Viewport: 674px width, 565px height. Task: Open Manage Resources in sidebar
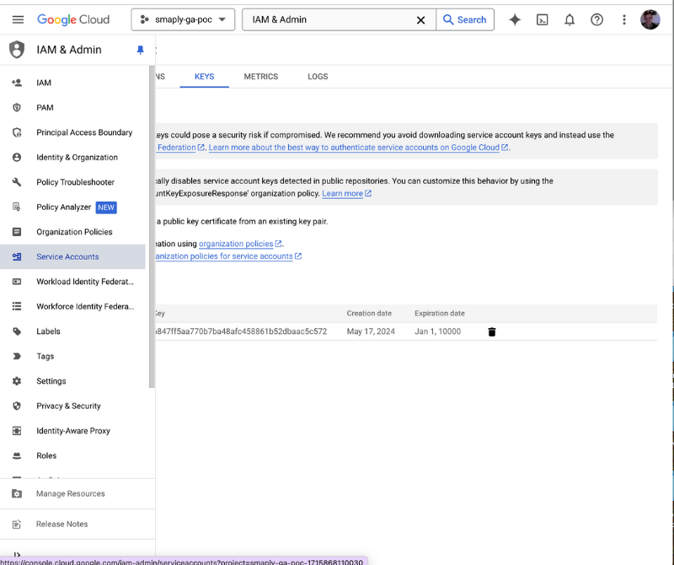tap(70, 494)
